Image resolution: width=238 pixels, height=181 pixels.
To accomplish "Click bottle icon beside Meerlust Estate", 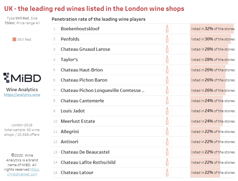I will pyautogui.click(x=167, y=121).
